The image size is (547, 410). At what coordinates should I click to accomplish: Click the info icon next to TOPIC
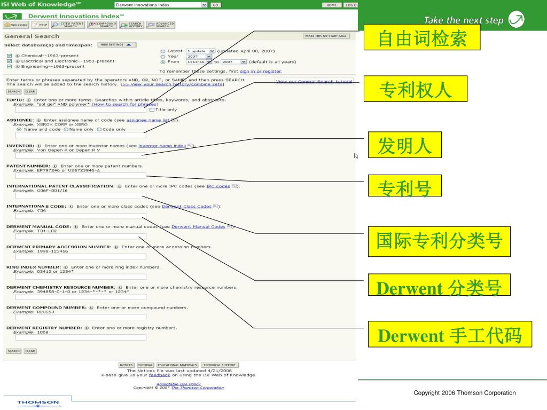point(29,100)
